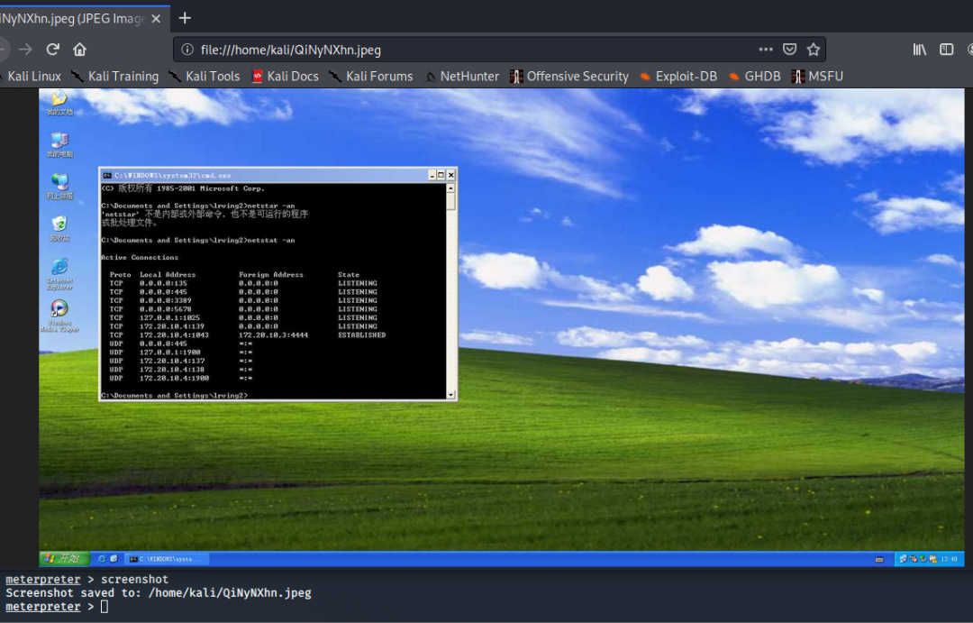Viewport: 973px width, 623px height.
Task: Show site information icon in address bar
Action: [186, 50]
